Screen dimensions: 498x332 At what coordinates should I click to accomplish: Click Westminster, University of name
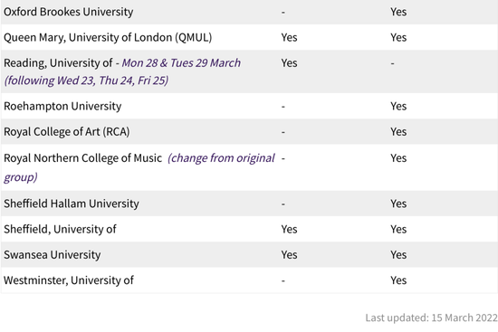point(69,280)
